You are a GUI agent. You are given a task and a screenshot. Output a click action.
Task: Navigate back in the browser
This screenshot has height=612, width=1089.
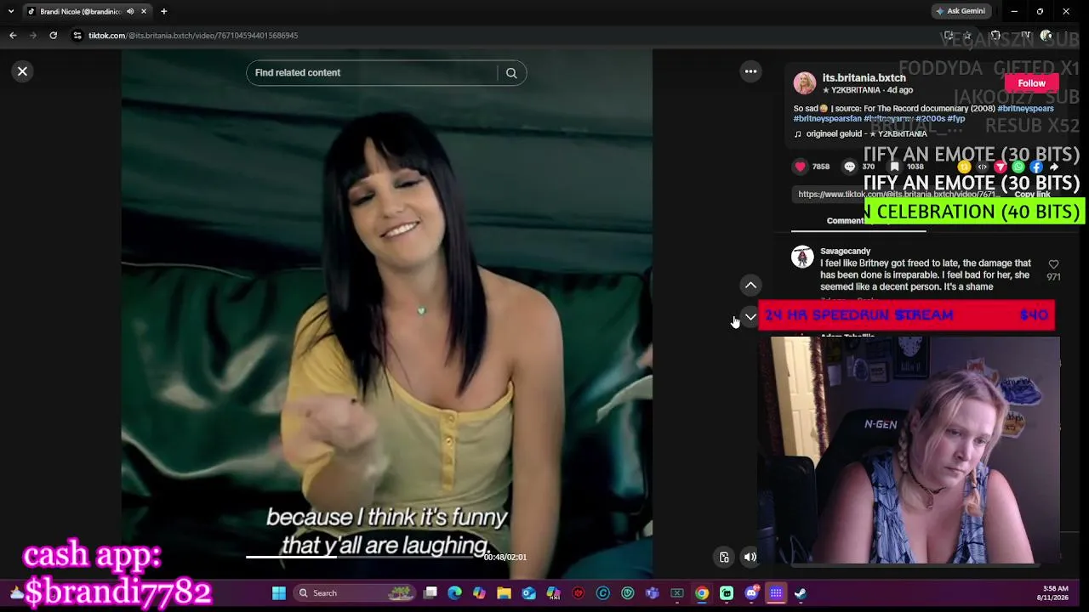tap(13, 36)
